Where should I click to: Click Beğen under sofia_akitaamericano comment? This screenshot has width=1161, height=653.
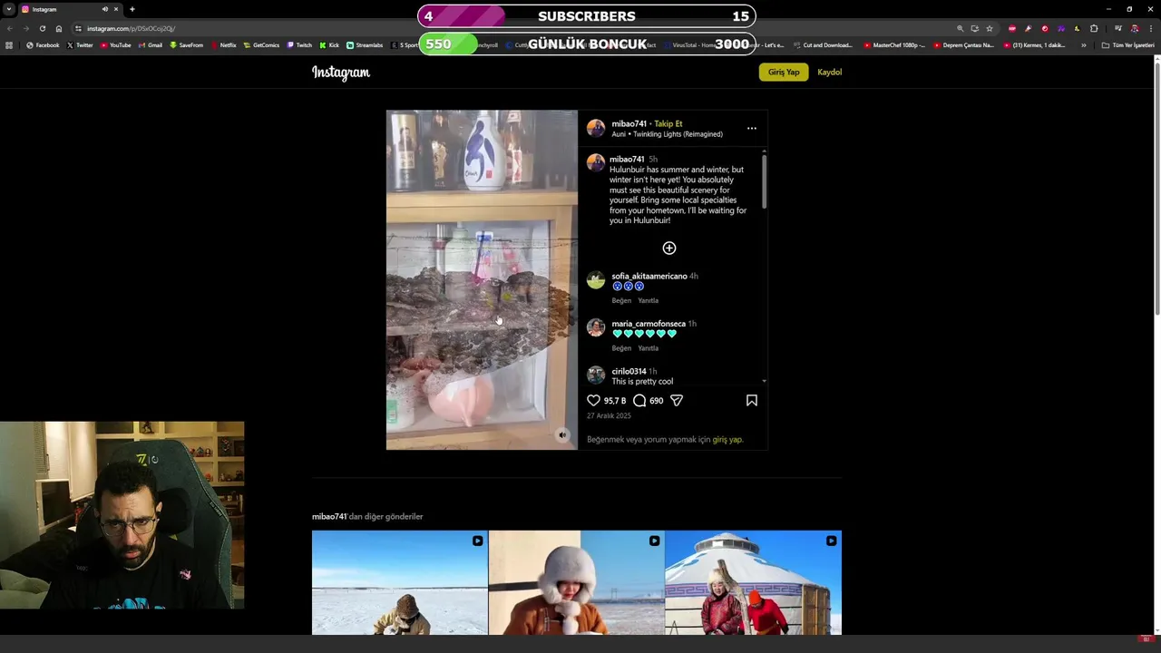coord(621,300)
